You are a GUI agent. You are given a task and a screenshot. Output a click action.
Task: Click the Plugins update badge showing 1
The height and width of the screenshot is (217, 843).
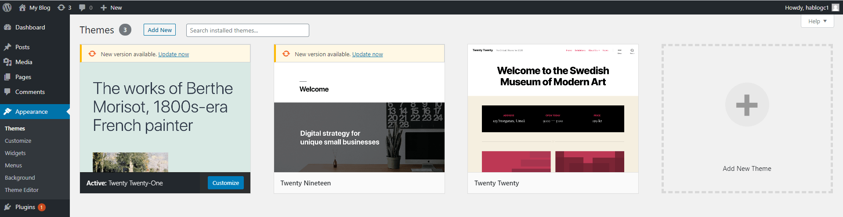(x=42, y=207)
